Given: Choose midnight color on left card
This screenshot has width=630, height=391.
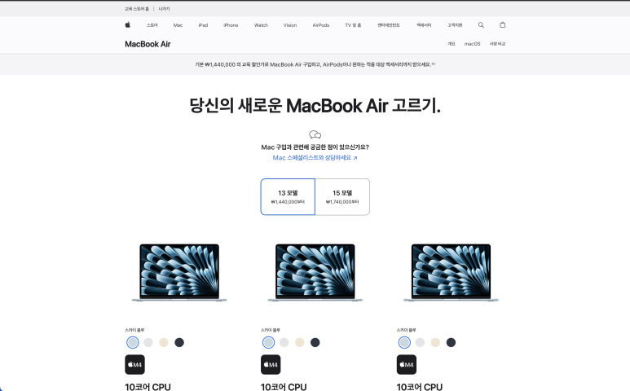Looking at the screenshot, I should click(x=179, y=342).
